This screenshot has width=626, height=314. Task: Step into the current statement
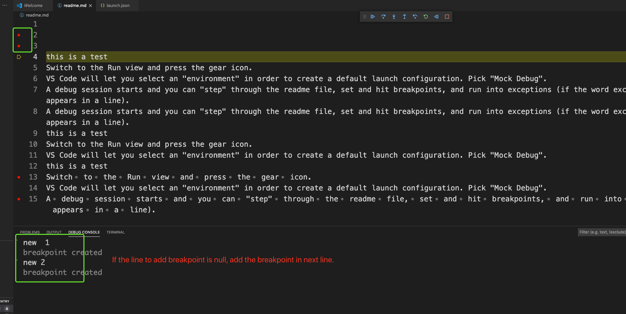click(394, 16)
